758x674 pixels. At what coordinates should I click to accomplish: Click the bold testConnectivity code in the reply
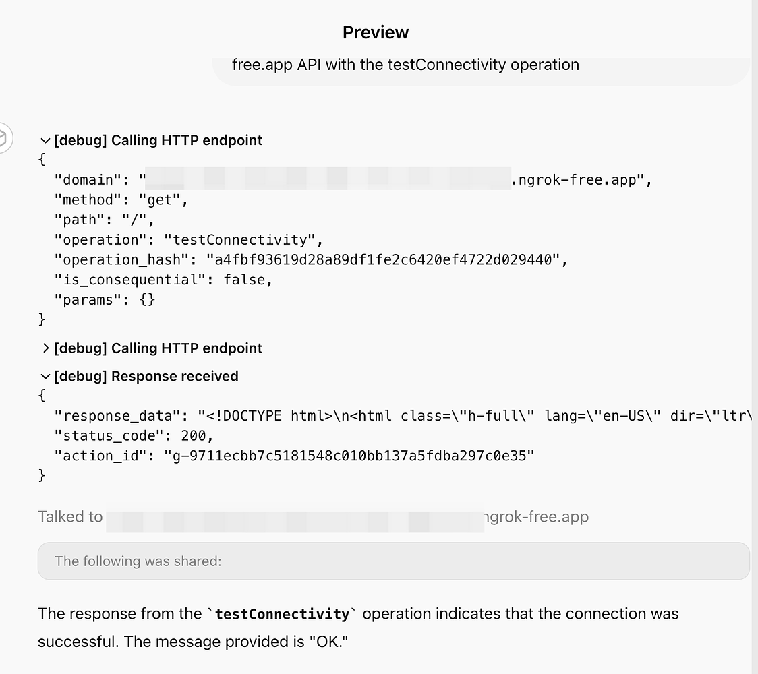click(x=283, y=614)
